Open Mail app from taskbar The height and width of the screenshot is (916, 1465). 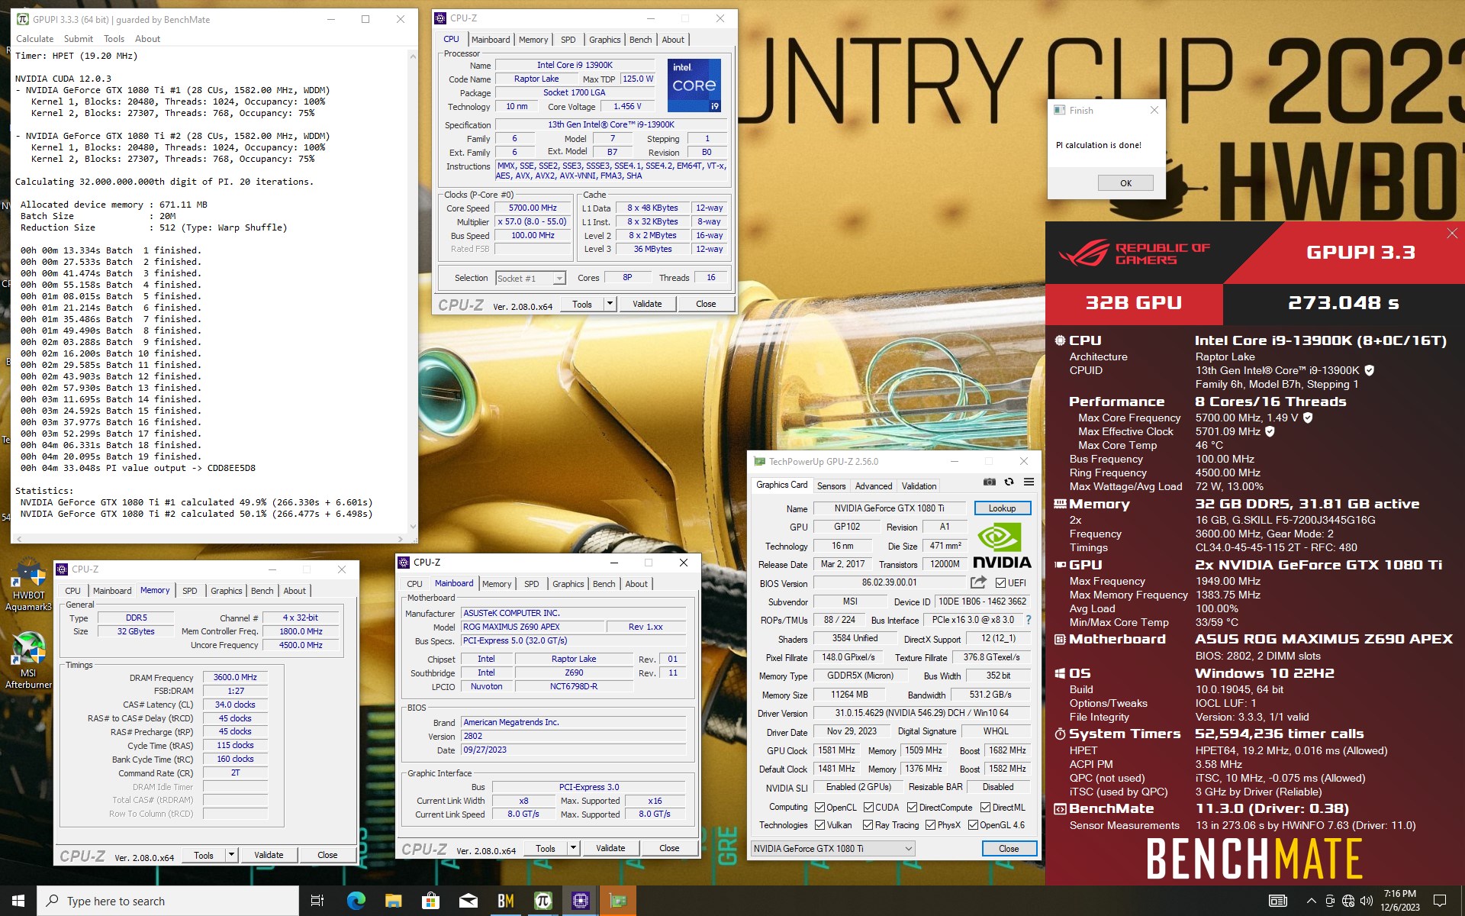pyautogui.click(x=468, y=901)
